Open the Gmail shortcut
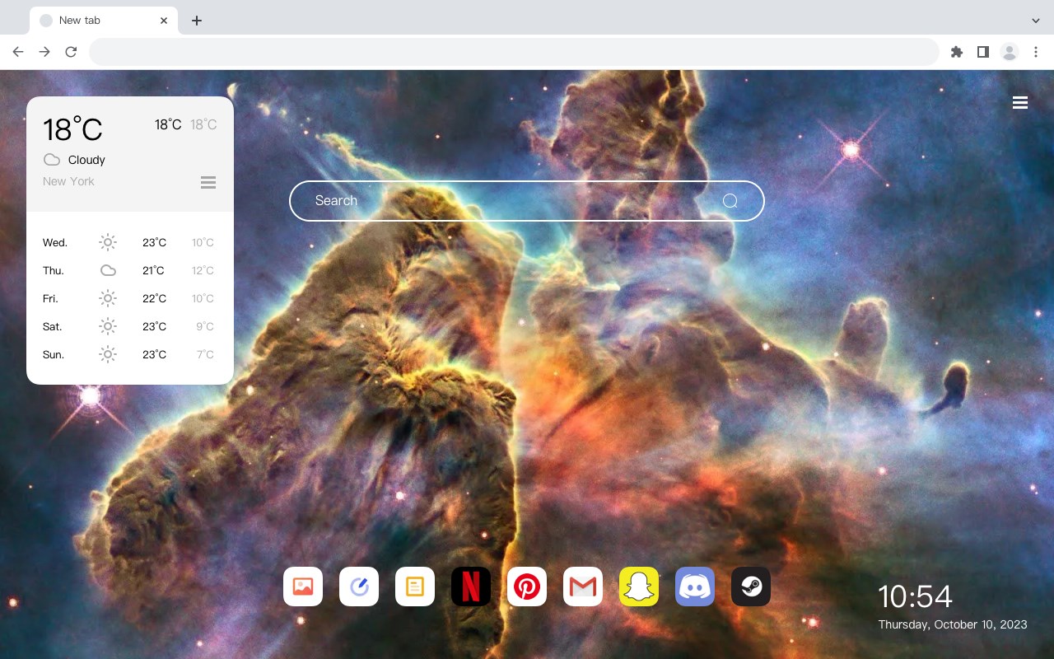The width and height of the screenshot is (1054, 659). [583, 587]
